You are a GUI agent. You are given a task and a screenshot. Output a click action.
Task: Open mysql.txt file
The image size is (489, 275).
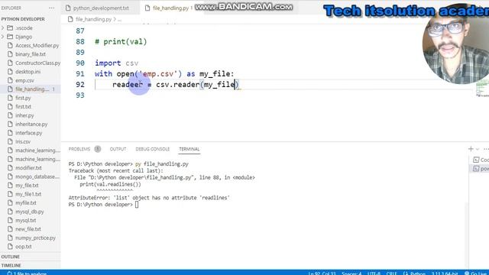[25, 220]
